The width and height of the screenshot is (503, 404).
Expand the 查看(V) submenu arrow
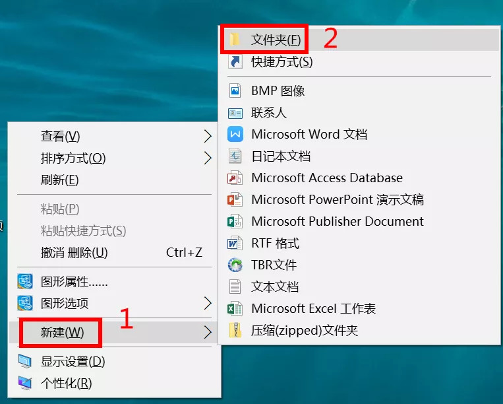[x=208, y=136]
